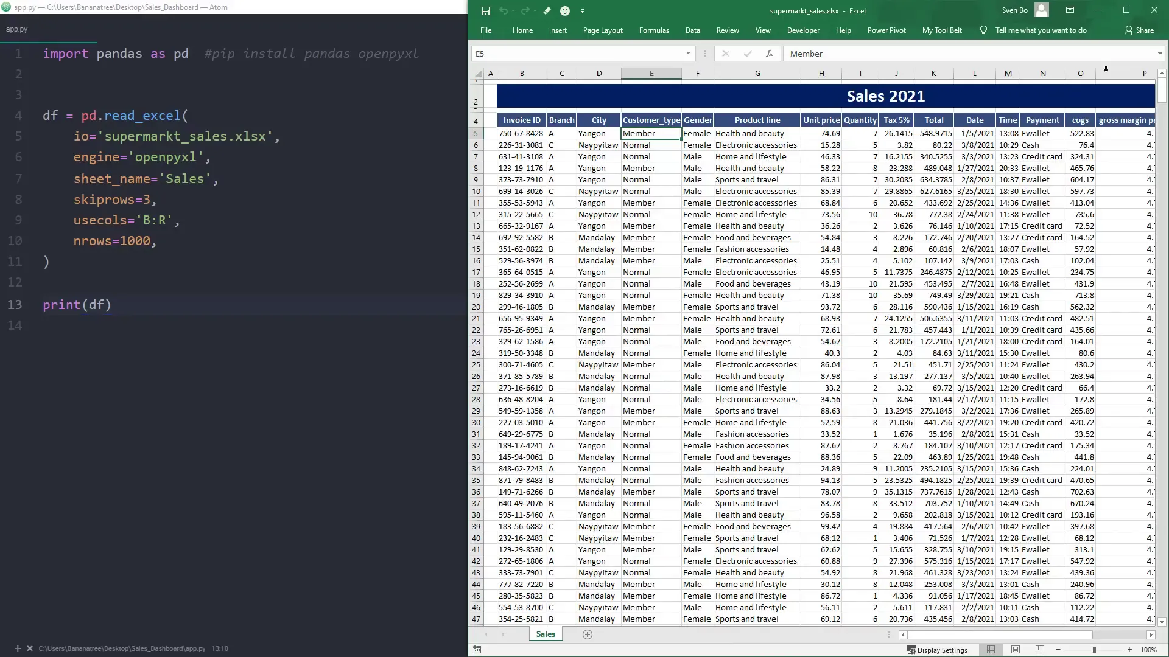Viewport: 1169px width, 657px height.
Task: Open the Insert Function (fx) dialog
Action: pyautogui.click(x=769, y=54)
